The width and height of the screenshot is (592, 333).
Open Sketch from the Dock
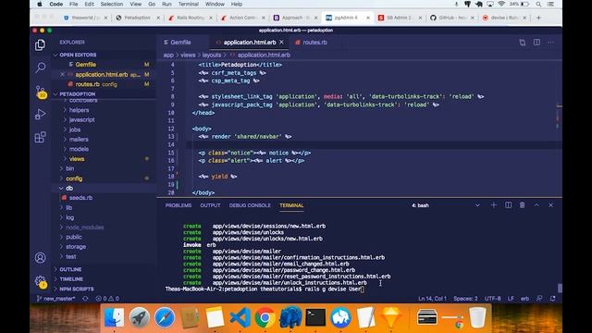(390, 317)
